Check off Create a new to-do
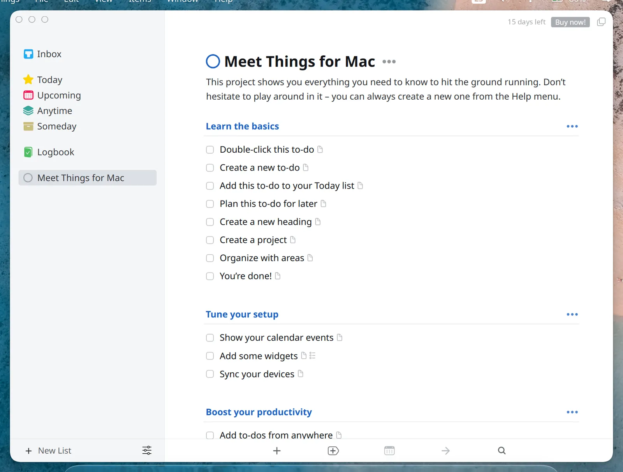623x472 pixels. (x=210, y=168)
